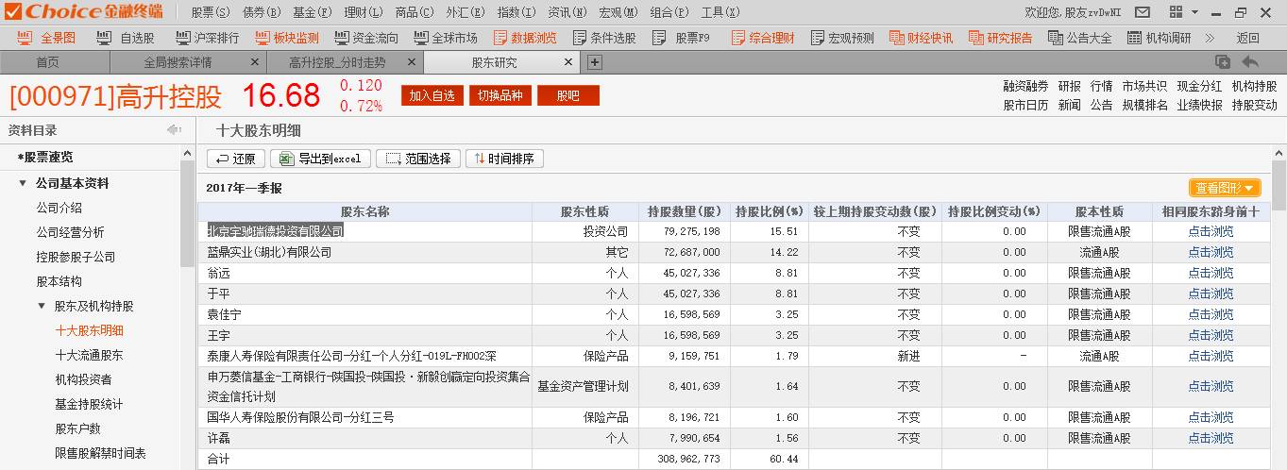Select 十大流通股东 in sidebar
This screenshot has width=1287, height=470.
point(89,355)
